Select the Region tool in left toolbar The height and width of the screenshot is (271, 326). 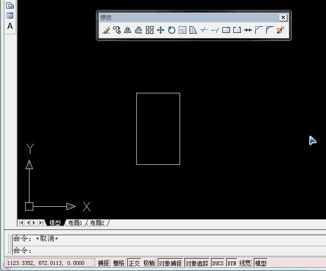pyautogui.click(x=10, y=5)
